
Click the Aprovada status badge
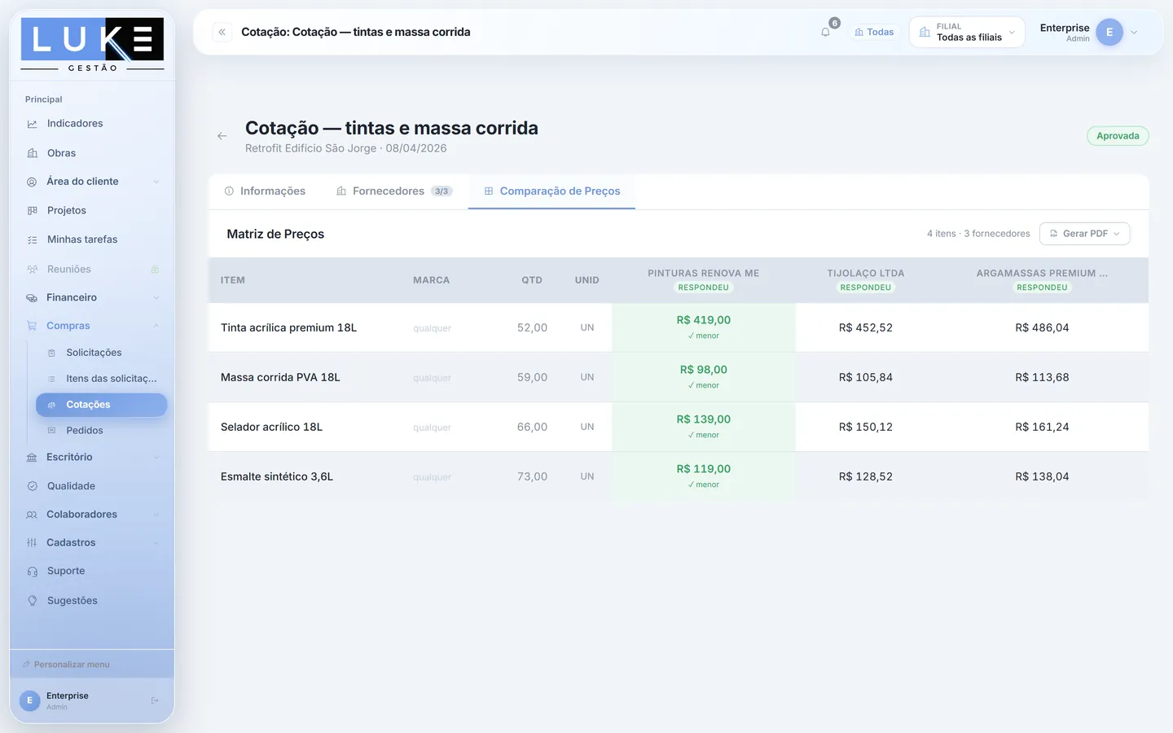tap(1118, 136)
